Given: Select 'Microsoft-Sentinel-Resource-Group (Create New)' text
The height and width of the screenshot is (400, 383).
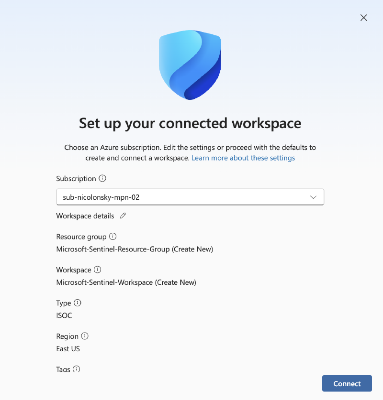Looking at the screenshot, I should coord(135,249).
